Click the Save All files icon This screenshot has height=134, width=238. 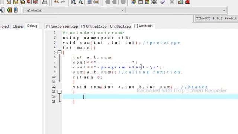click(22, 2)
